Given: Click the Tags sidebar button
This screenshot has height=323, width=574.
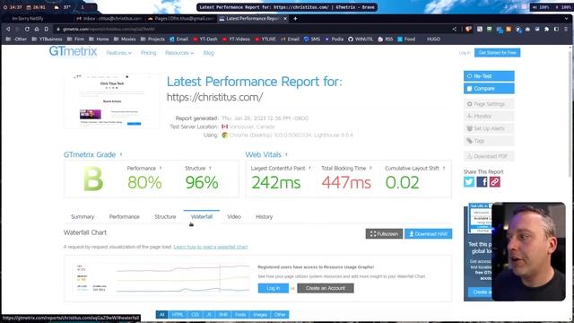Looking at the screenshot, I should coord(489,141).
